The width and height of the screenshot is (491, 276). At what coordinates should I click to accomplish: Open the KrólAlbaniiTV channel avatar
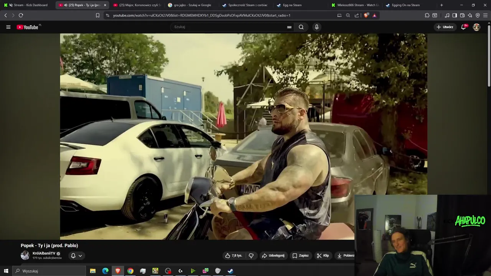25,256
